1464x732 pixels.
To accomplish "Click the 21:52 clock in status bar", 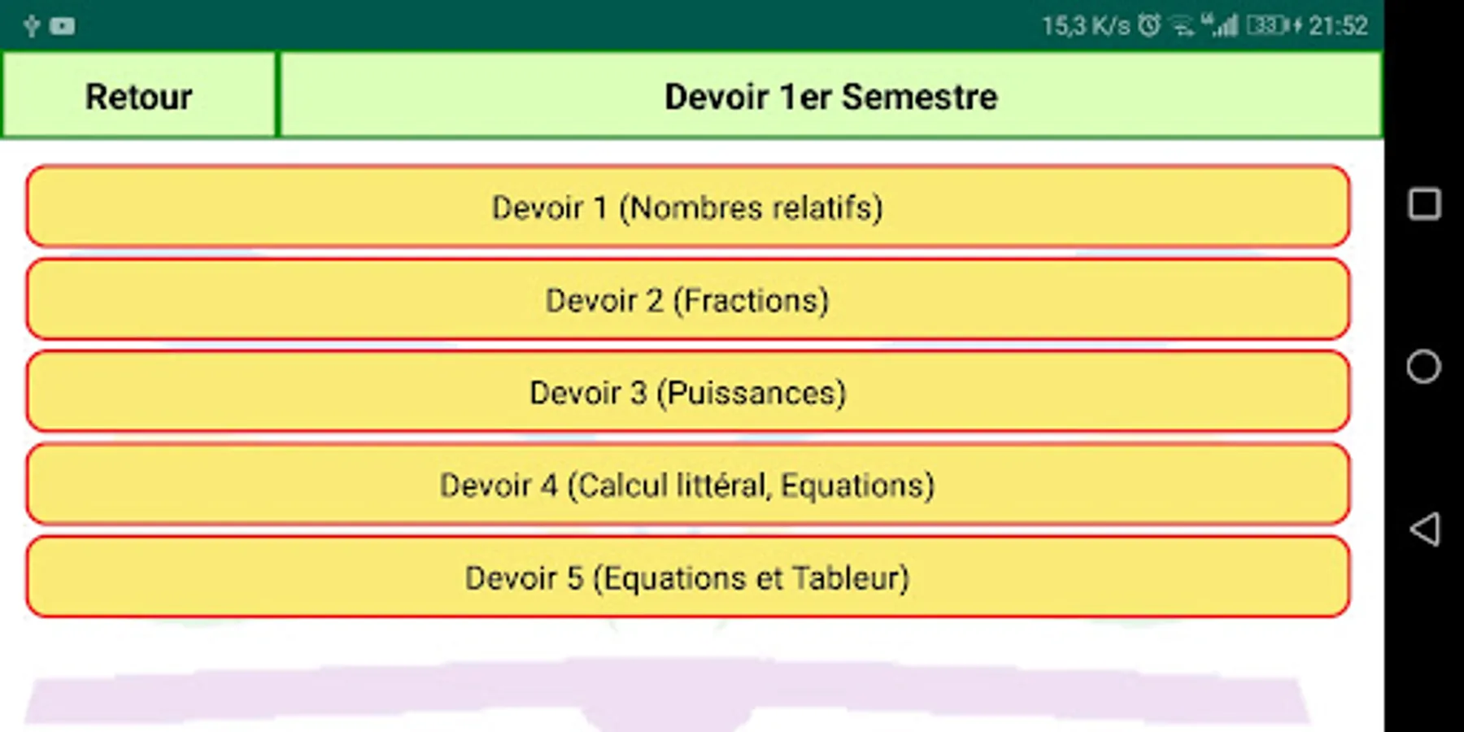I will click(x=1338, y=26).
